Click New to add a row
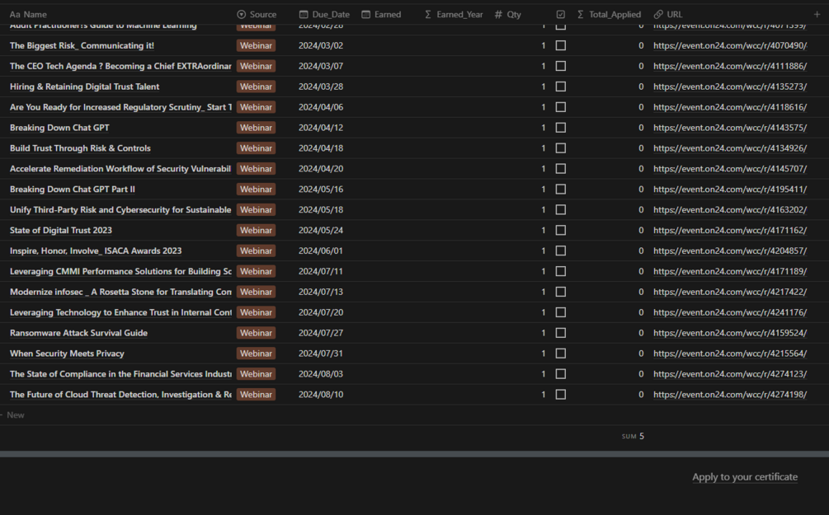829x515 pixels. [16, 415]
